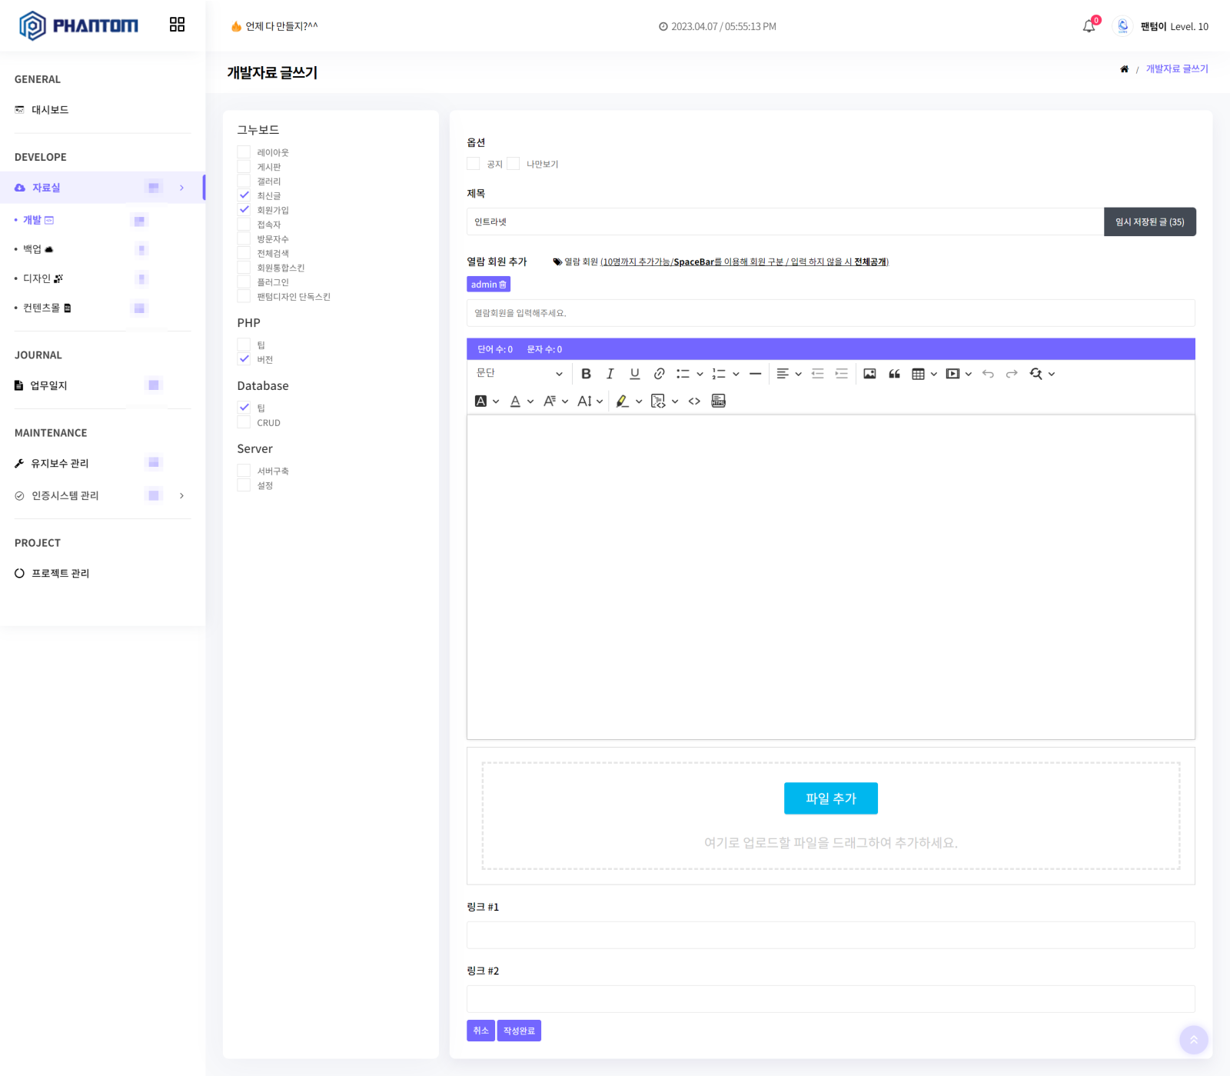Go to 대시보드 in the sidebar
Screen dimensions: 1230x1076
(x=50, y=110)
